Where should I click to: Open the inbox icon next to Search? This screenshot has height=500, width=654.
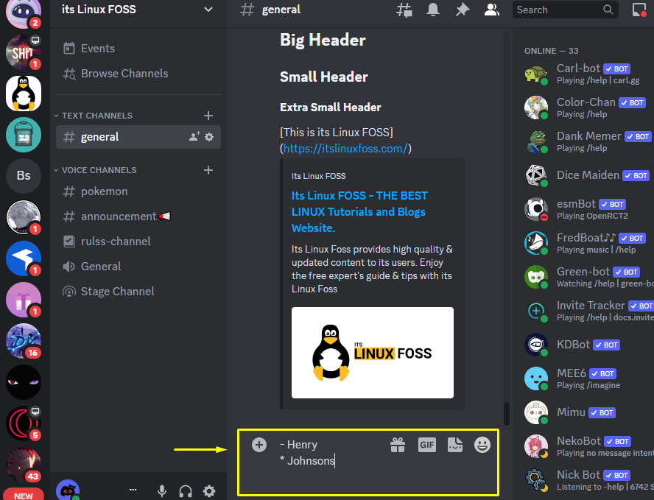[639, 10]
